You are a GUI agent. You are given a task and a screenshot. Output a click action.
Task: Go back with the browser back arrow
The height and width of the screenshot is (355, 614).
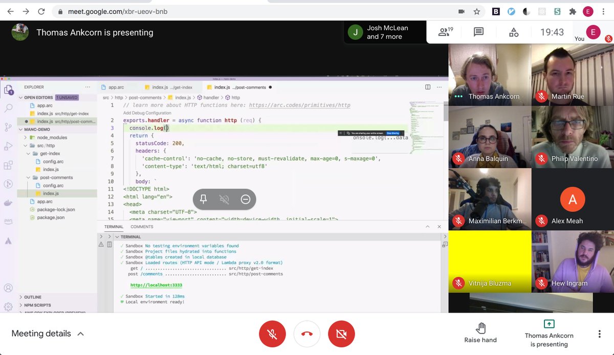[x=11, y=11]
